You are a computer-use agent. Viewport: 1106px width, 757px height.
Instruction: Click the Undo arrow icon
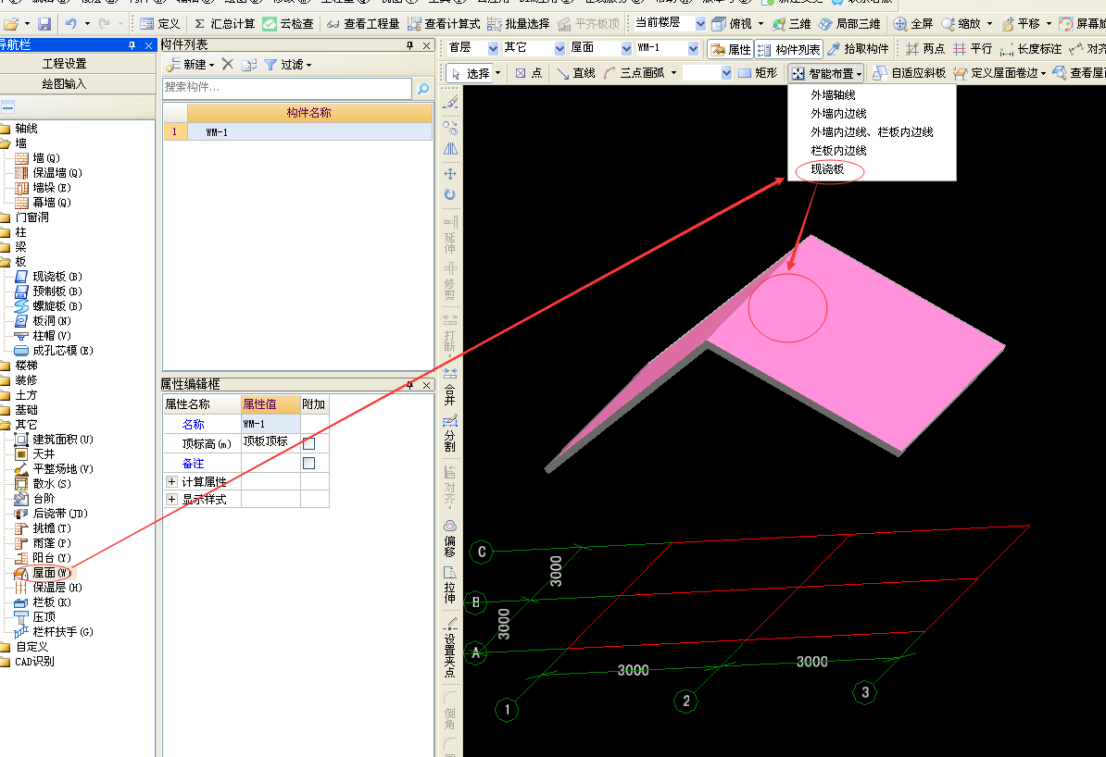[x=71, y=24]
